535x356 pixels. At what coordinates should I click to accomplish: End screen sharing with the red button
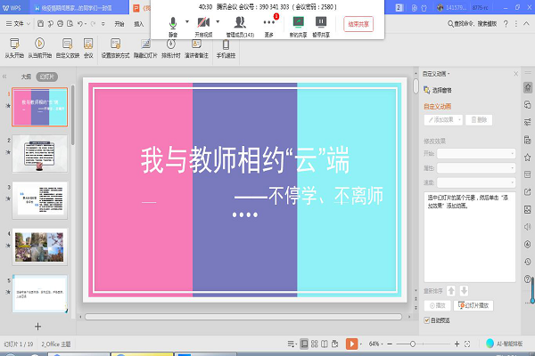(x=358, y=24)
